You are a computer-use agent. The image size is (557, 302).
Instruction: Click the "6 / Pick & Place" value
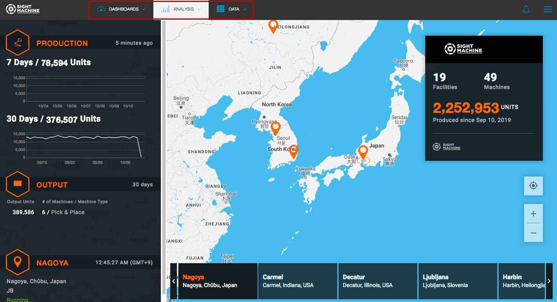pyautogui.click(x=64, y=212)
